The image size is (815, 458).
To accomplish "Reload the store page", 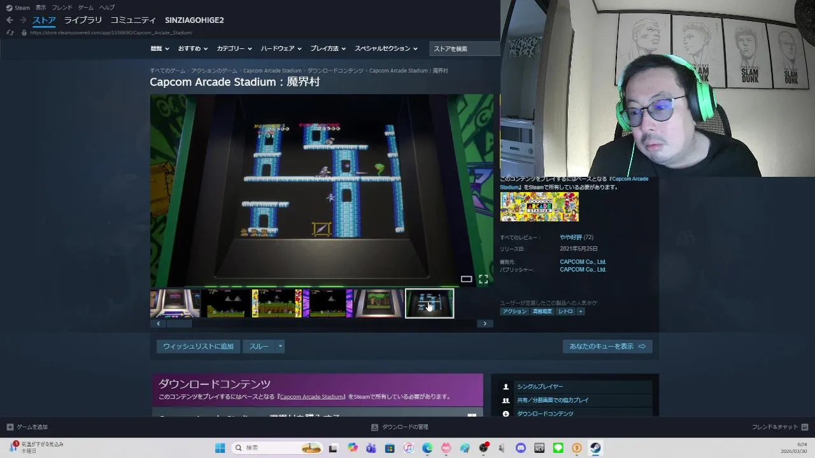I will tap(10, 32).
